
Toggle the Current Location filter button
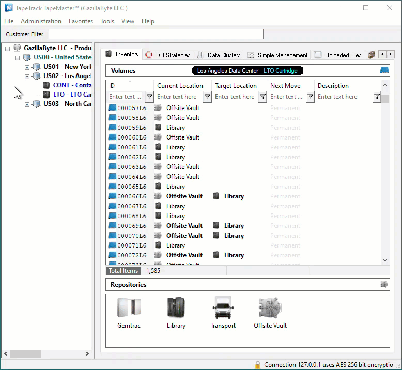(207, 97)
